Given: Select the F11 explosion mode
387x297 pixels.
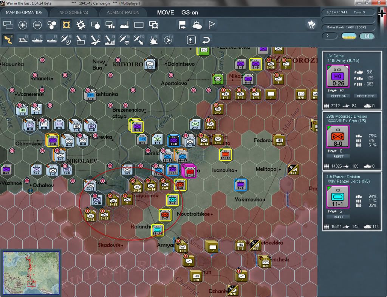Looking at the screenshot, I should (153, 40).
